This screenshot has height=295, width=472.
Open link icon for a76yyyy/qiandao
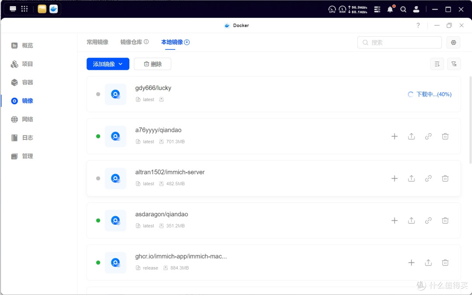click(x=428, y=136)
